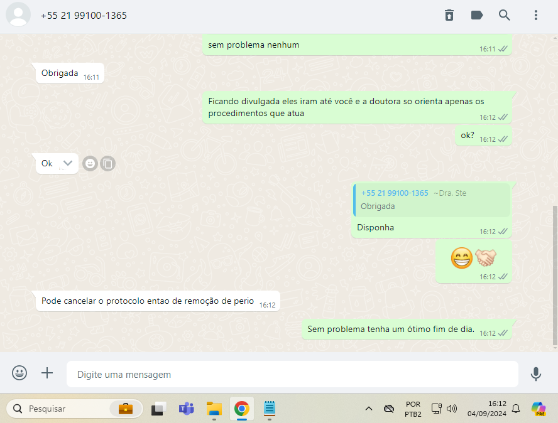Image resolution: width=558 pixels, height=423 pixels.
Task: Click the plus attach button
Action: (x=47, y=373)
